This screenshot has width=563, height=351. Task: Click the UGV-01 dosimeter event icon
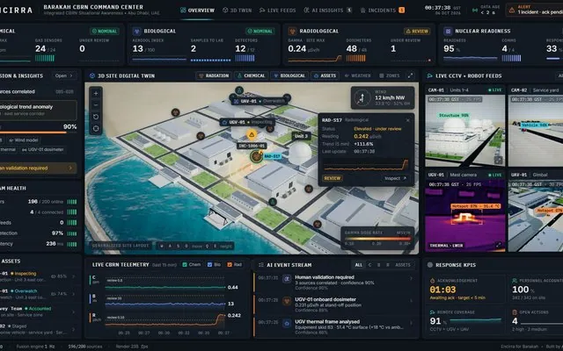287,301
